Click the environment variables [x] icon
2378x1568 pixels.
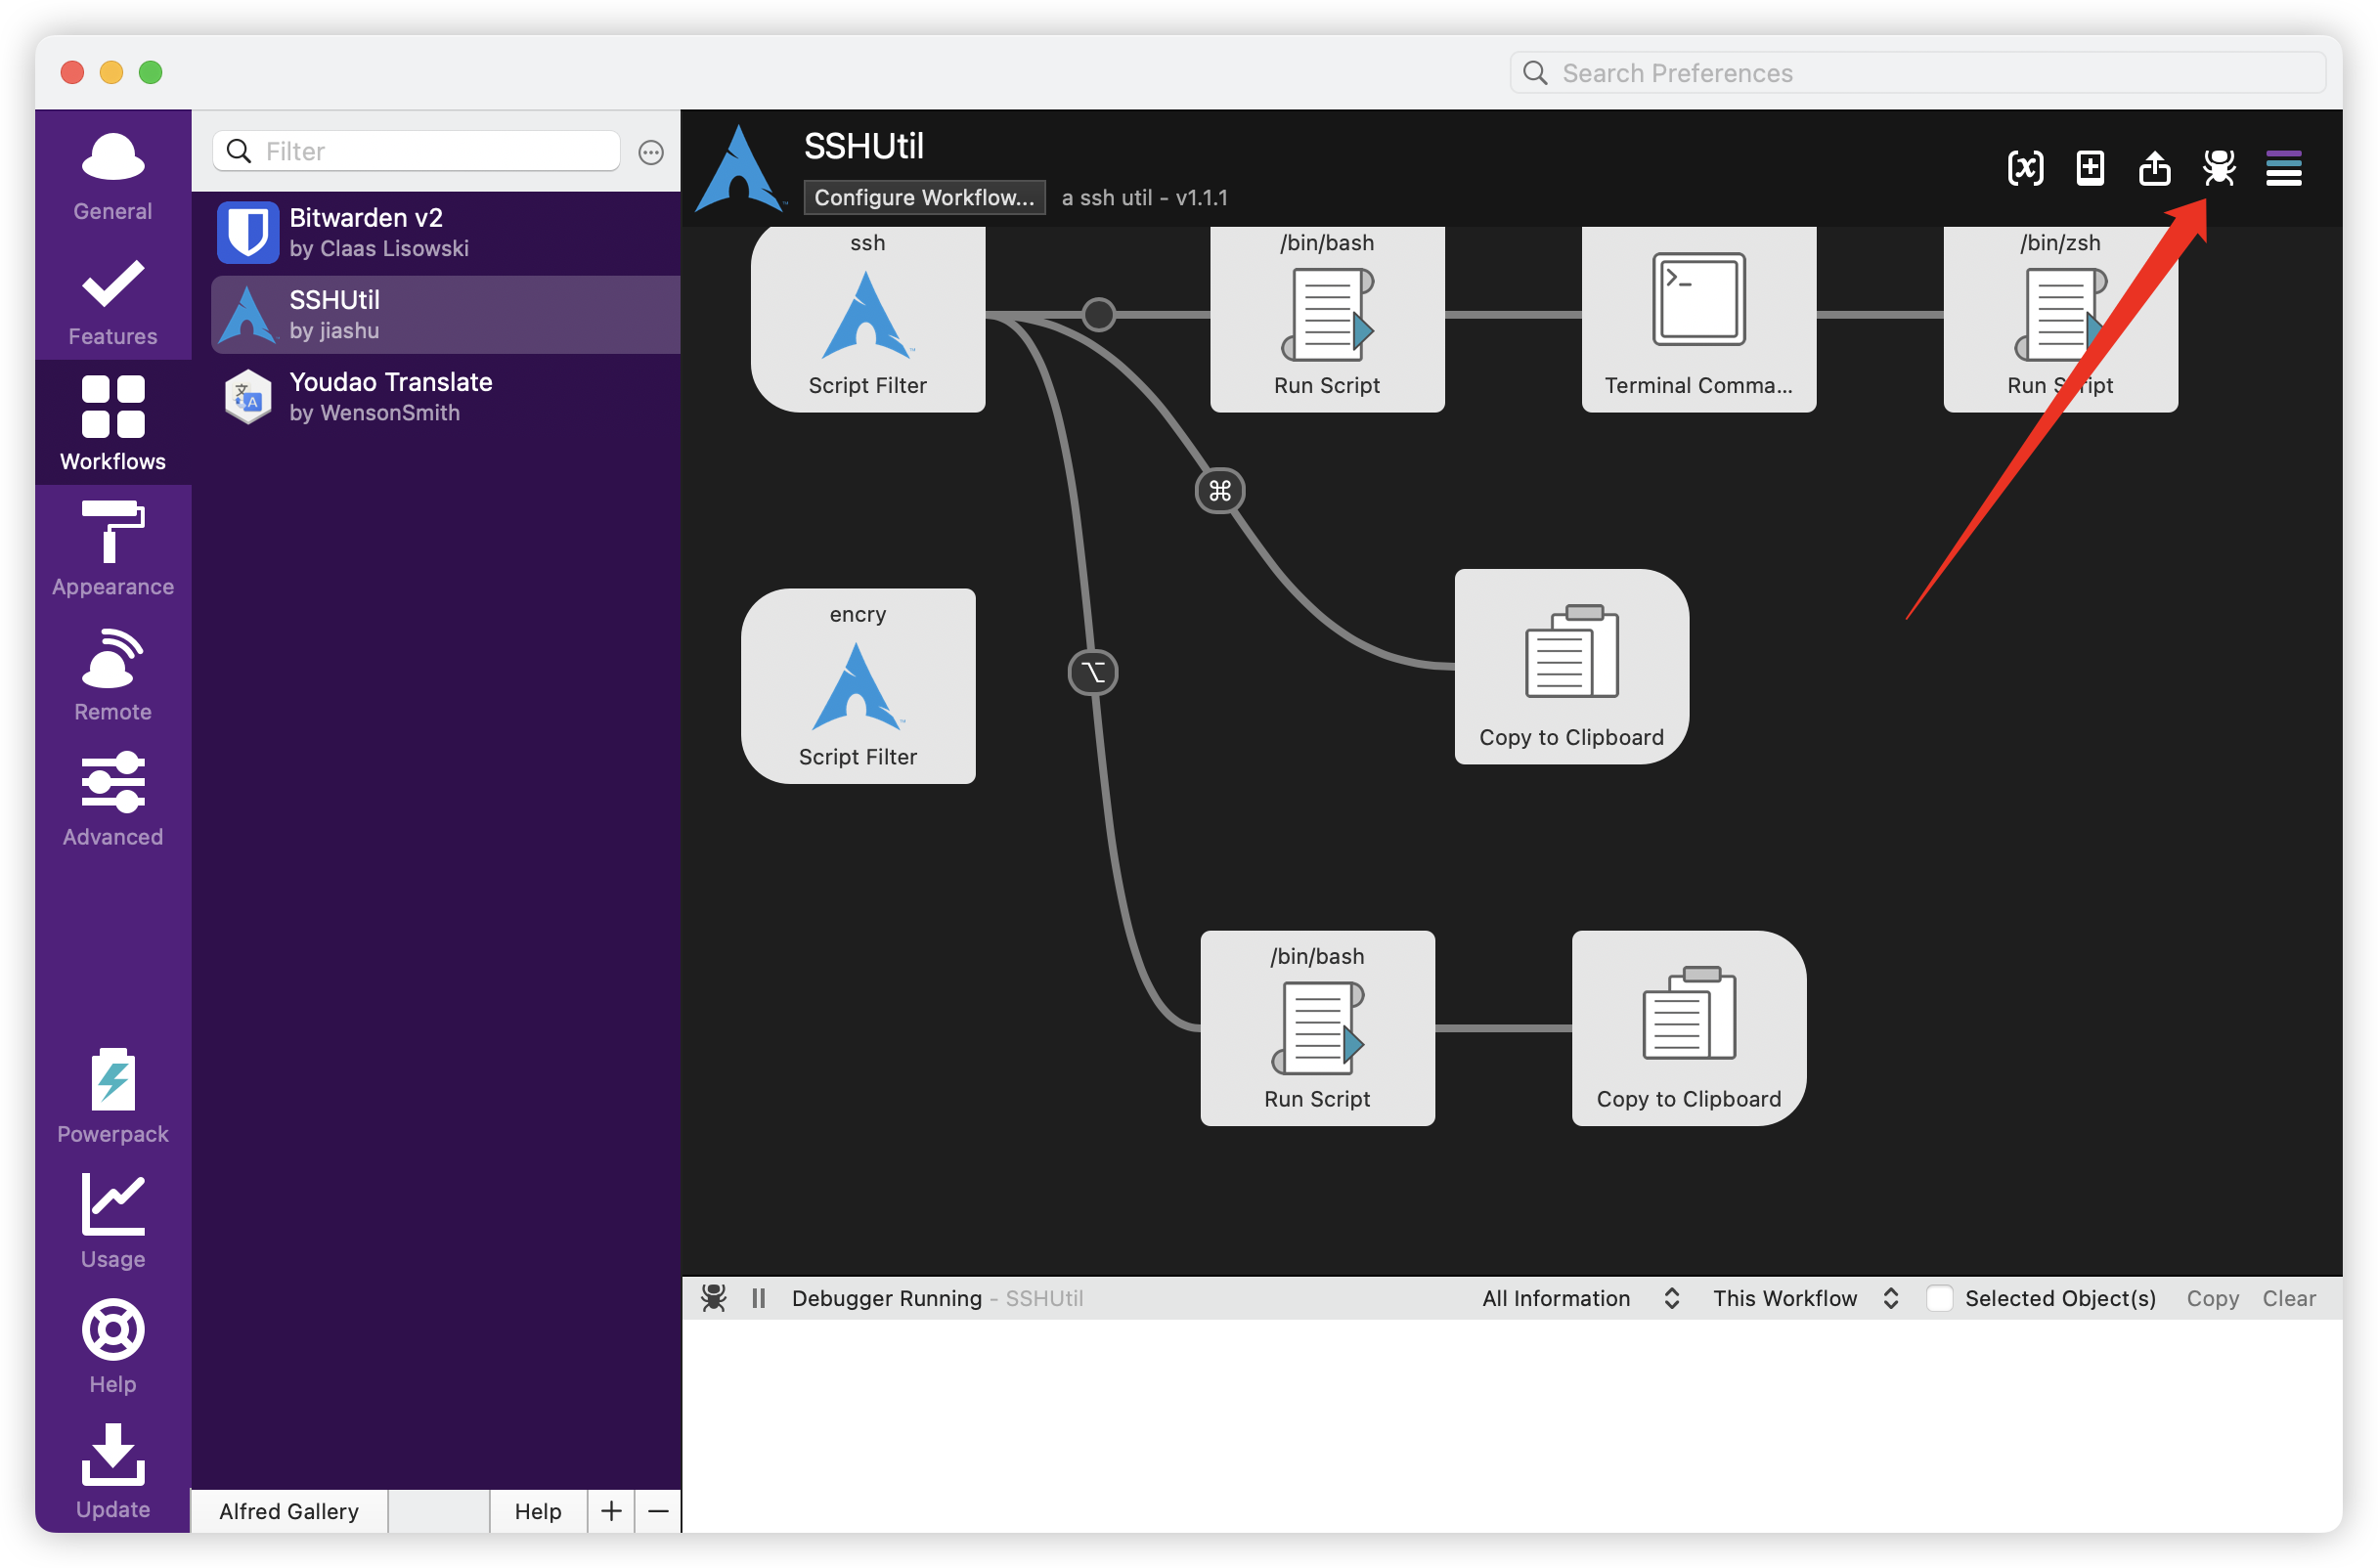[x=2025, y=168]
